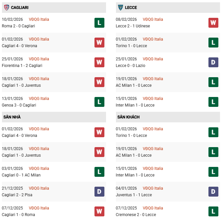Click the Cagliari club crest icon

pyautogui.click(x=6, y=7)
